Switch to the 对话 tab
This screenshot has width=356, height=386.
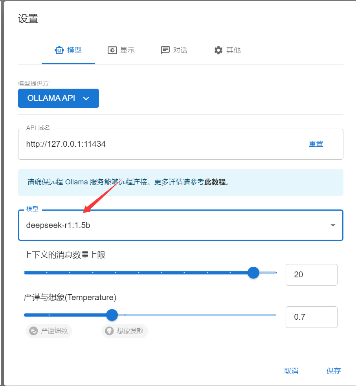pos(174,50)
